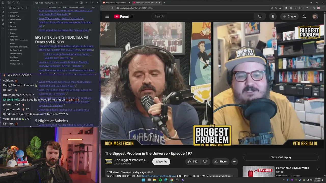326x183 pixels.
Task: Add a new tab in Obsidian
Action: coord(61,3)
